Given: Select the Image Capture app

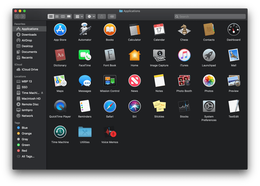Looking at the screenshot, I should tap(159, 55).
